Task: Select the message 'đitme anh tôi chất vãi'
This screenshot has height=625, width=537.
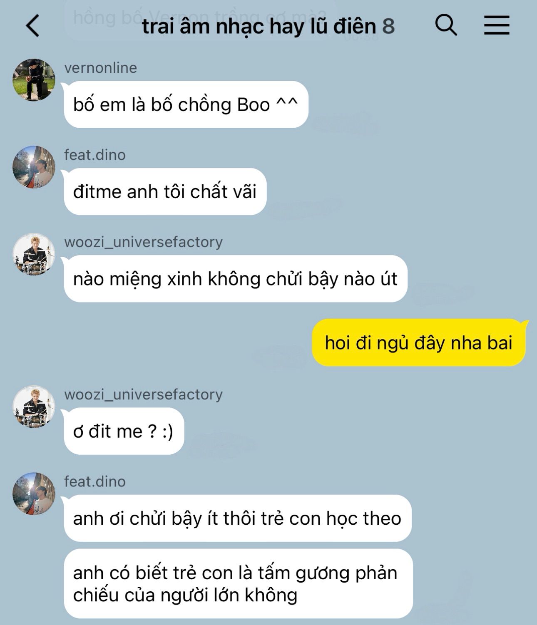Action: (x=165, y=191)
